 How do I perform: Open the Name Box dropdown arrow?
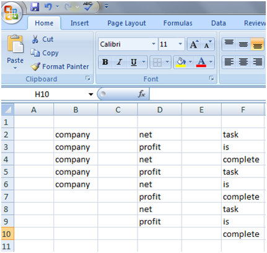tap(90, 94)
